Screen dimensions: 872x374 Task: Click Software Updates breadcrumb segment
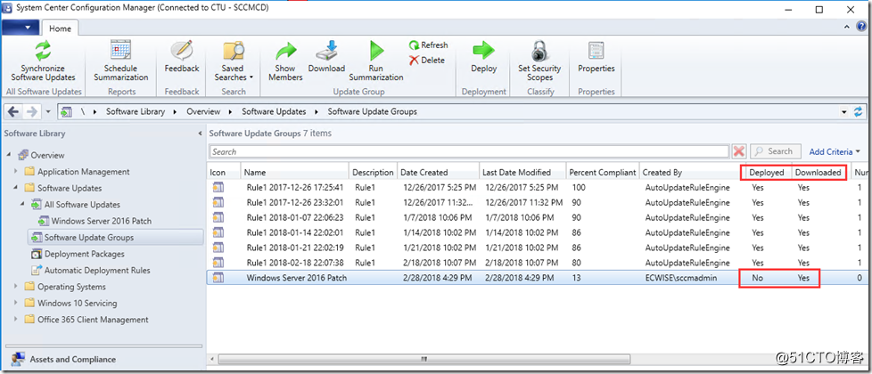pos(274,111)
